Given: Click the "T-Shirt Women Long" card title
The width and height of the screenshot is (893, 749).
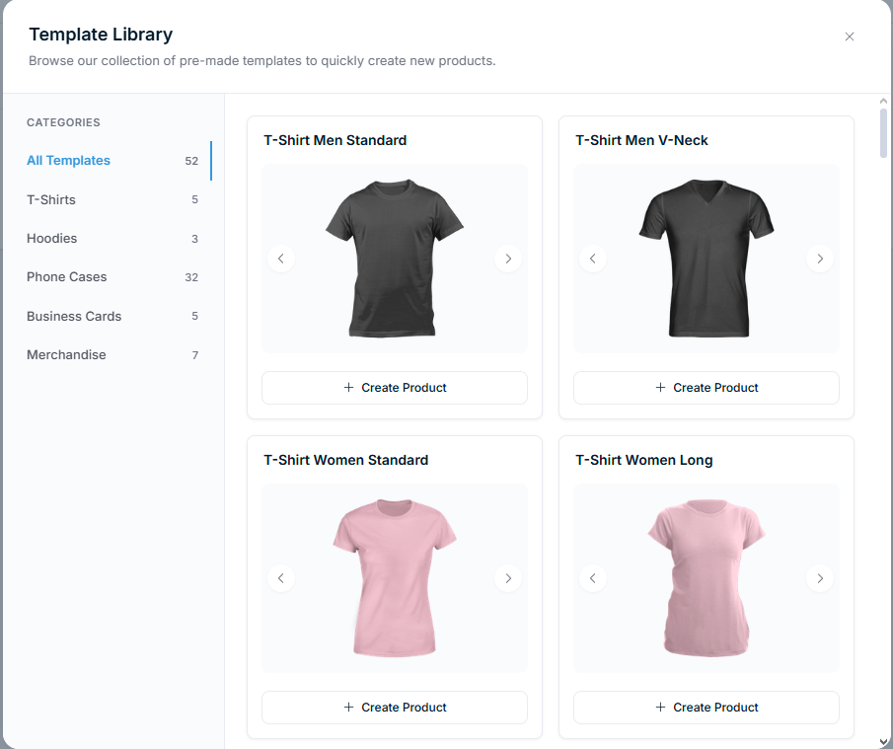Looking at the screenshot, I should point(643,460).
